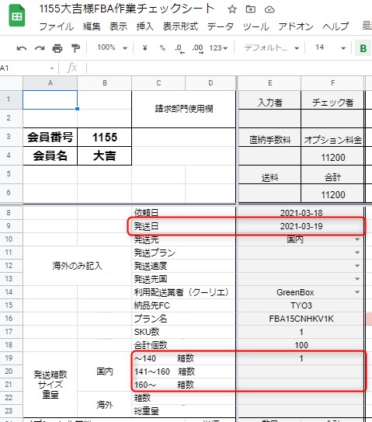Click the print icon in toolbar

[57, 48]
